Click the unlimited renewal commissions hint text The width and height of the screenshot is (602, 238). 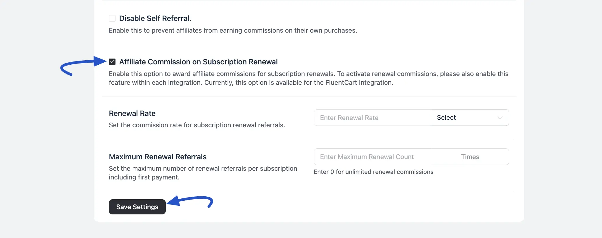[x=373, y=172]
